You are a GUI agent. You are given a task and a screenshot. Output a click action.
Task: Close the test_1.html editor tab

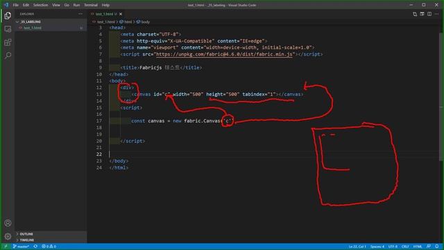click(x=121, y=14)
